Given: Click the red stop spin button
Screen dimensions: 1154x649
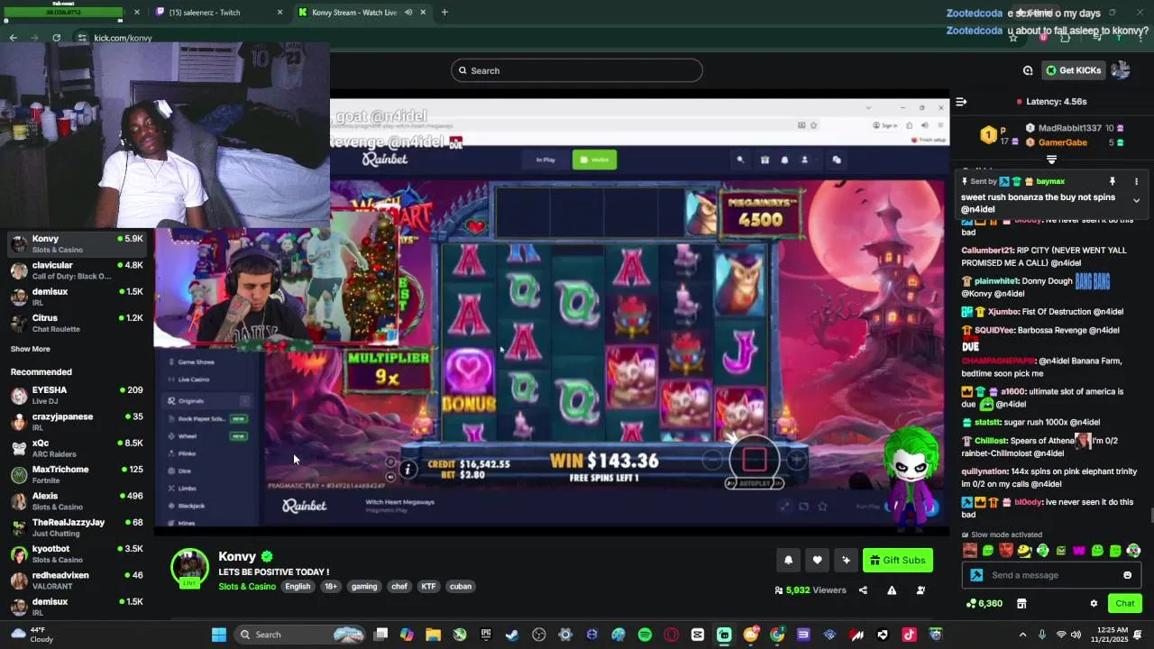Looking at the screenshot, I should (x=755, y=460).
